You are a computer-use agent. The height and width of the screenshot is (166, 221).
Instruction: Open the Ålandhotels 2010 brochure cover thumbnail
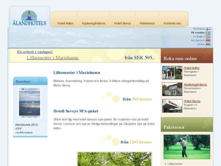click(x=29, y=103)
